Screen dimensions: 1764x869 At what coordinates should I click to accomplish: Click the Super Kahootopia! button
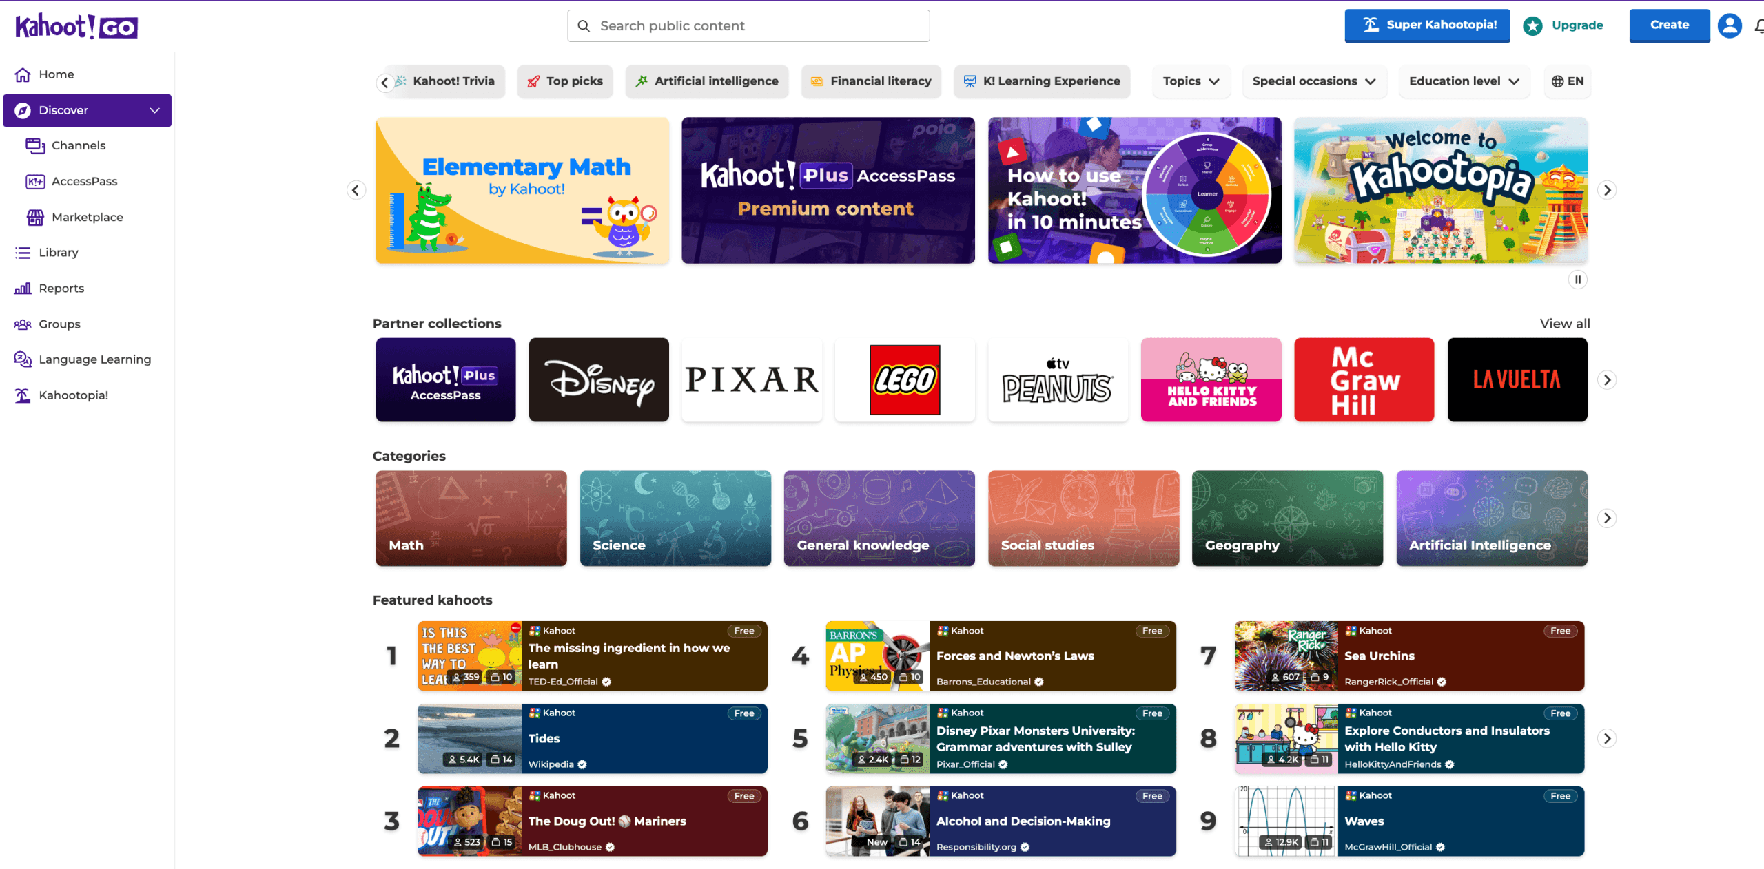click(1427, 25)
